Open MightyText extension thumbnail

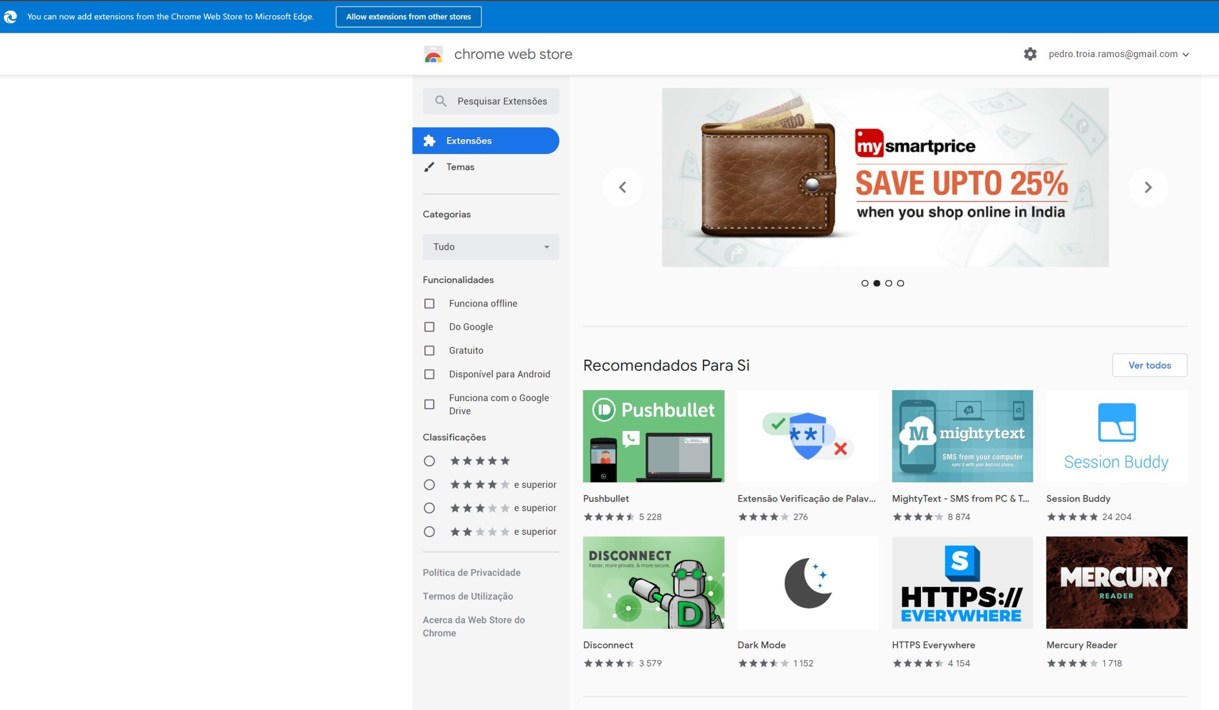962,436
